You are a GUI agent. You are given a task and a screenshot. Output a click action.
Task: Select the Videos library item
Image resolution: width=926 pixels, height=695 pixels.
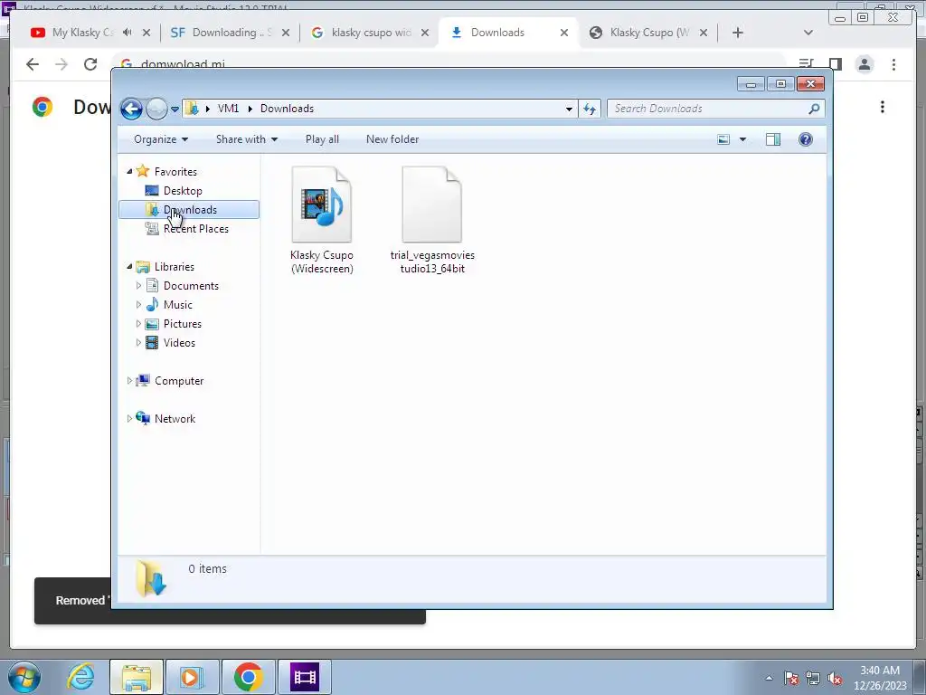click(179, 343)
